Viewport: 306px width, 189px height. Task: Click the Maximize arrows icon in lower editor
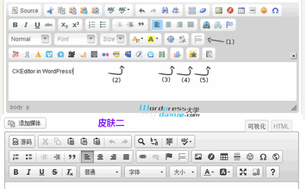point(243,172)
